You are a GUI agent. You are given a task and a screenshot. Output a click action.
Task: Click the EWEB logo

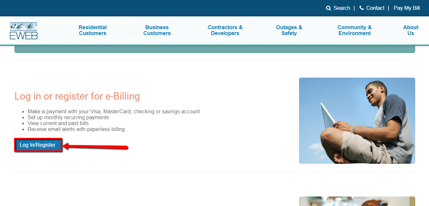click(x=24, y=31)
